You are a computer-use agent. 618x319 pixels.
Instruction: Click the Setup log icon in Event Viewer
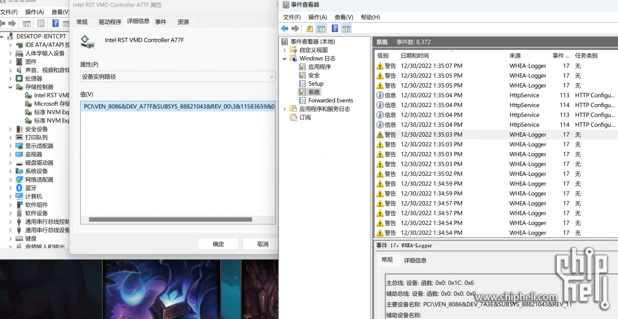coord(302,83)
